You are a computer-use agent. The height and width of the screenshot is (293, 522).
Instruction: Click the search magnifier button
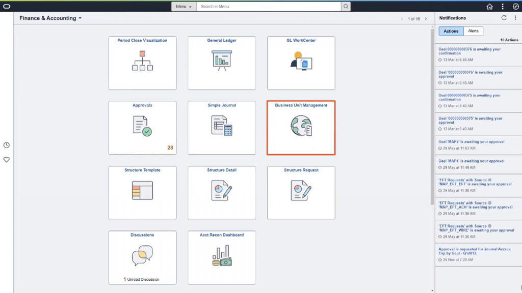[346, 6]
